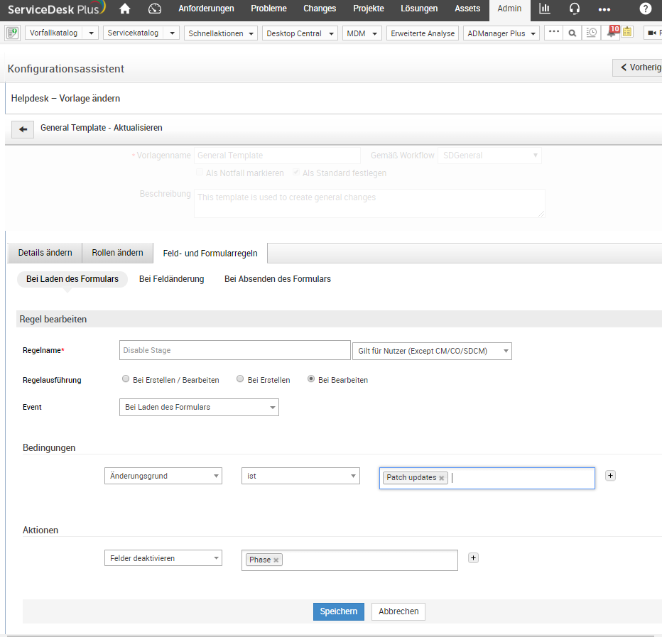Go to the Home icon
Screen dimensions: 662x637
125,9
